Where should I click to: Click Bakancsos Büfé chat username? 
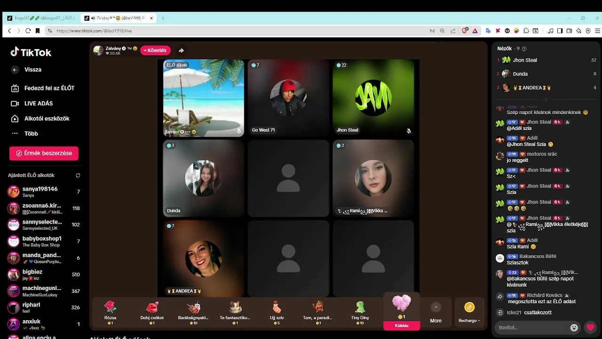[538, 257]
